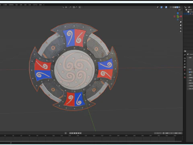
Task: Play the animation forward
Action: click(76, 133)
